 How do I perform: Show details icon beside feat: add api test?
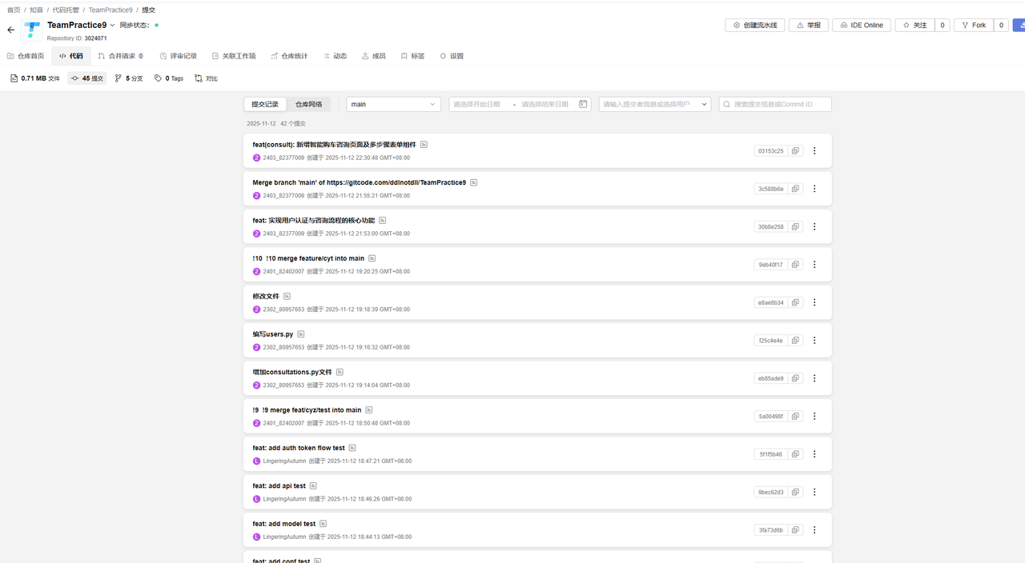point(313,485)
